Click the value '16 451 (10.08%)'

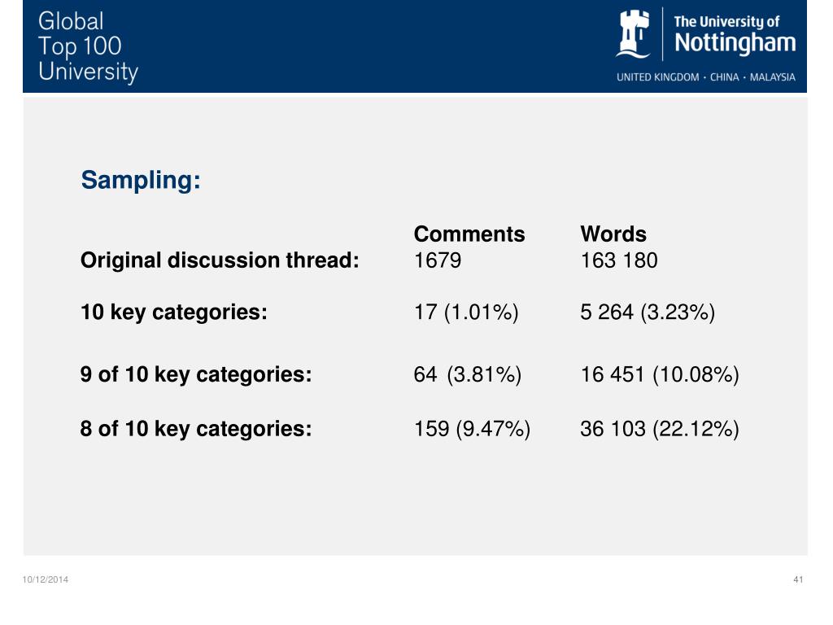(x=660, y=374)
